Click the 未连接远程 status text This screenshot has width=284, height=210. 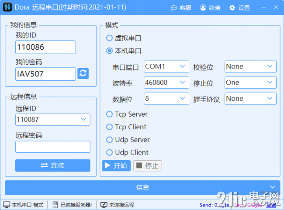(x=121, y=205)
